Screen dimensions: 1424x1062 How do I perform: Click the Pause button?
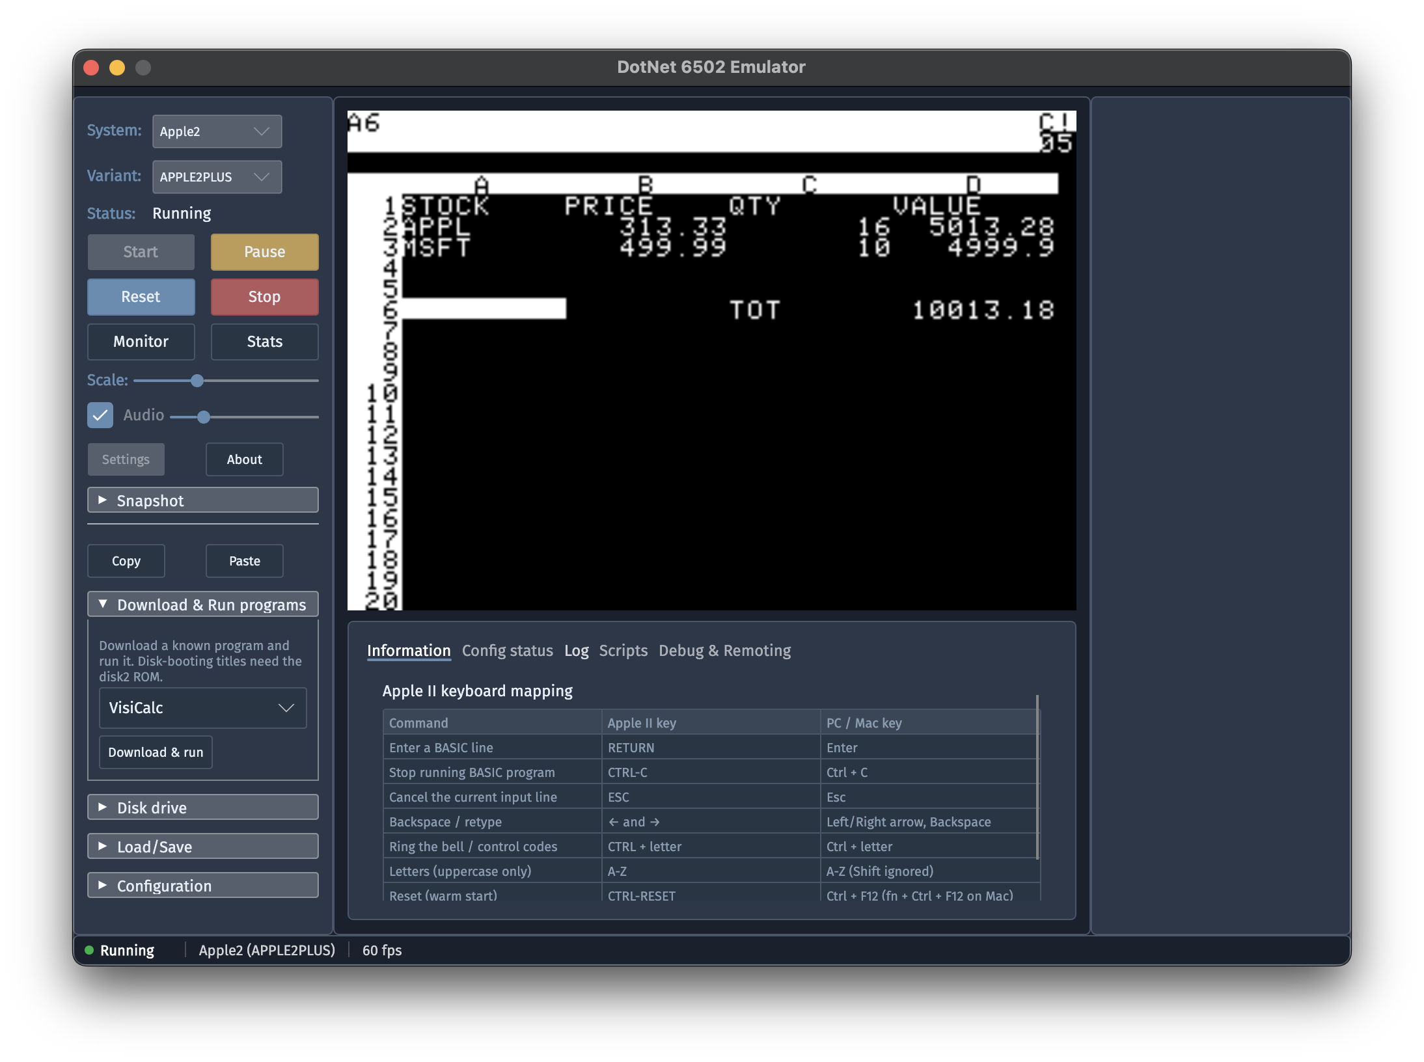[x=264, y=252]
